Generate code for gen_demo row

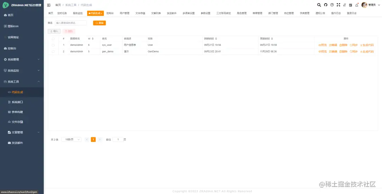(x=367, y=52)
